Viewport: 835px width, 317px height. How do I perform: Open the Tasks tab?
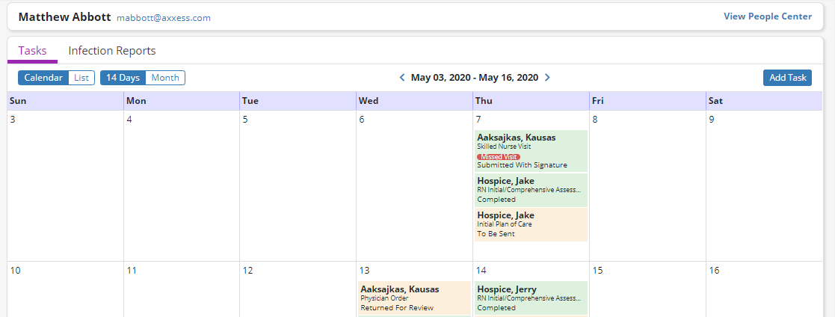[32, 51]
